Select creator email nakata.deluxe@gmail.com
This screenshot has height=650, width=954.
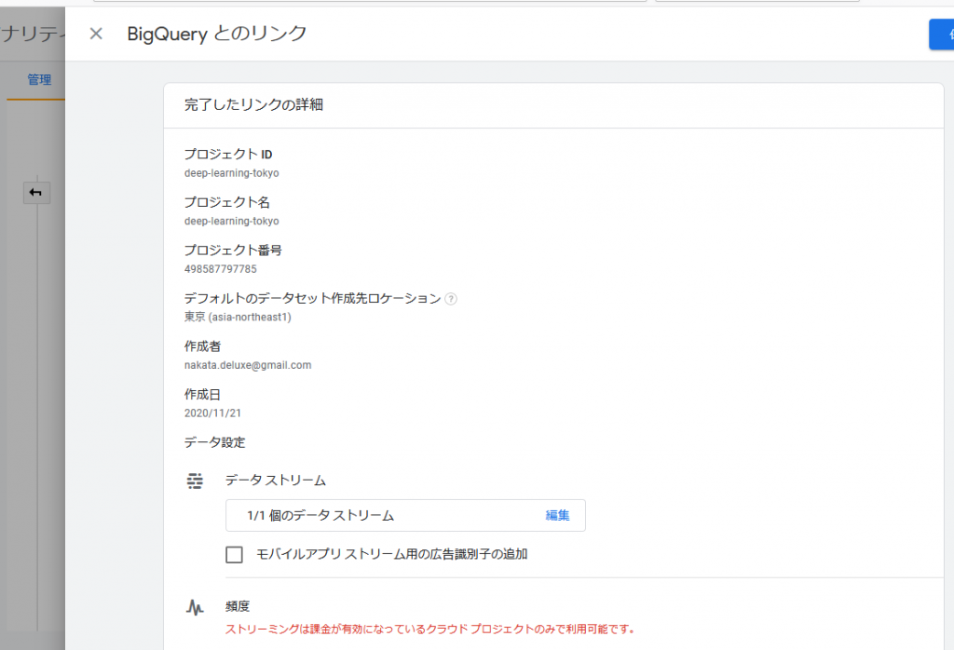248,365
